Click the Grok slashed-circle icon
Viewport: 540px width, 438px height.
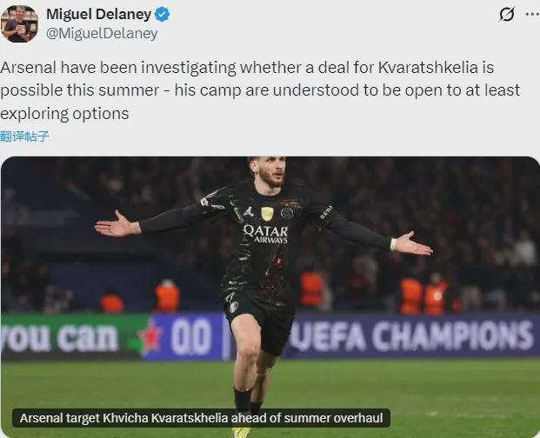pyautogui.click(x=507, y=15)
